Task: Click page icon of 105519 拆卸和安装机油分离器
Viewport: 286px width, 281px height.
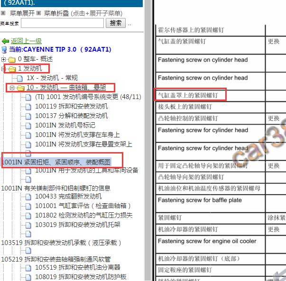Action: 28,268
